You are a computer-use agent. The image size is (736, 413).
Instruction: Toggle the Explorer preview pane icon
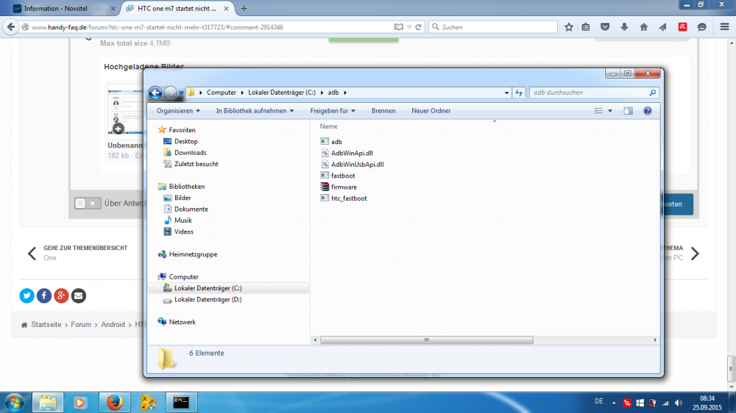[628, 111]
